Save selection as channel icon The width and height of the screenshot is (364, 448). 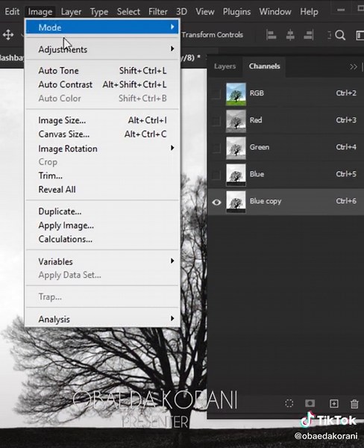pyautogui.click(x=310, y=403)
